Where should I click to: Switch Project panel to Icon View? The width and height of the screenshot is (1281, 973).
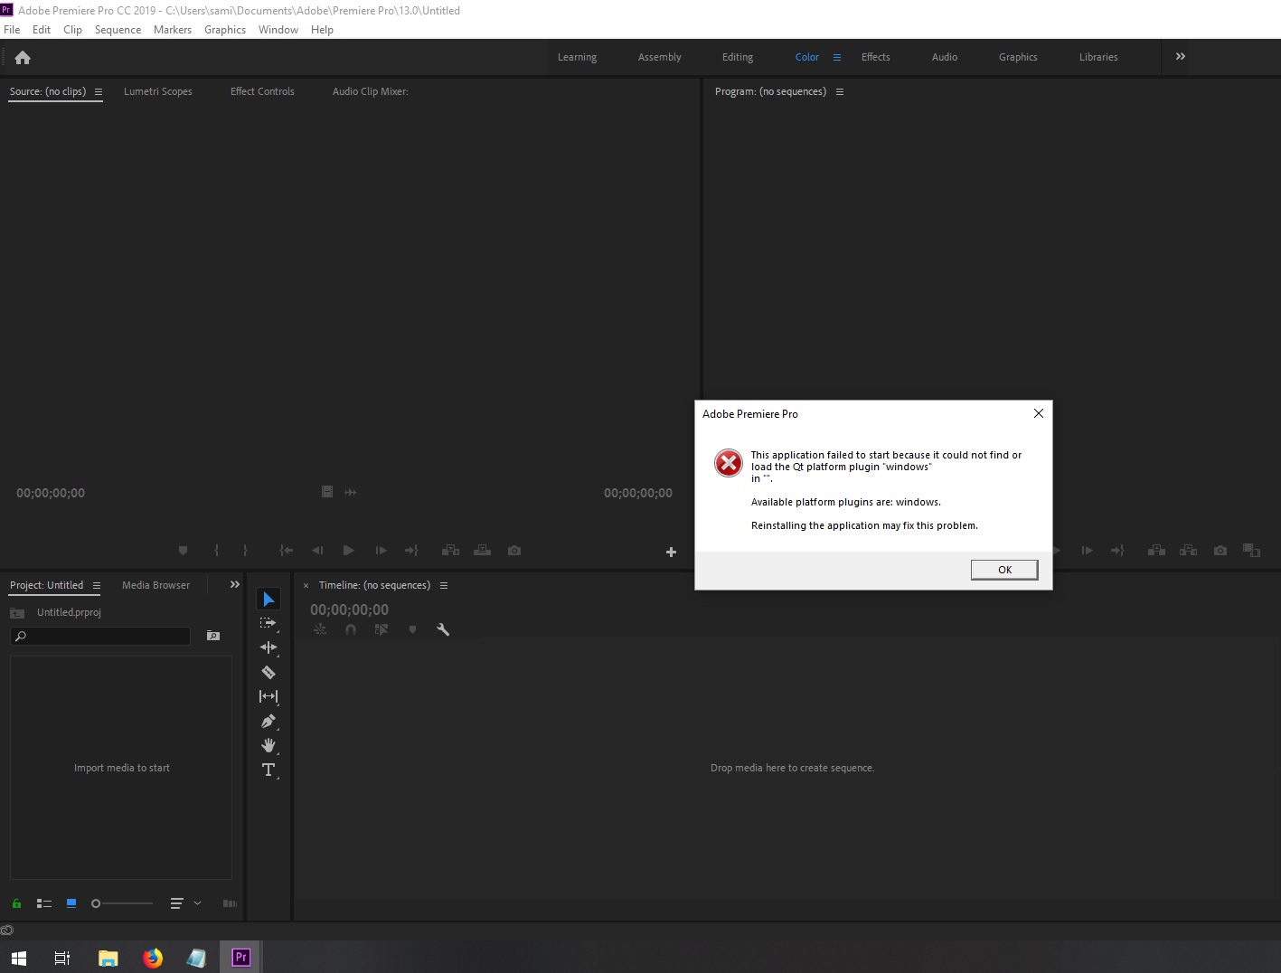[x=71, y=903]
